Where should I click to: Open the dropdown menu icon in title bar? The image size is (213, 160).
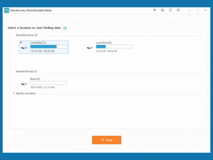[x=178, y=10]
